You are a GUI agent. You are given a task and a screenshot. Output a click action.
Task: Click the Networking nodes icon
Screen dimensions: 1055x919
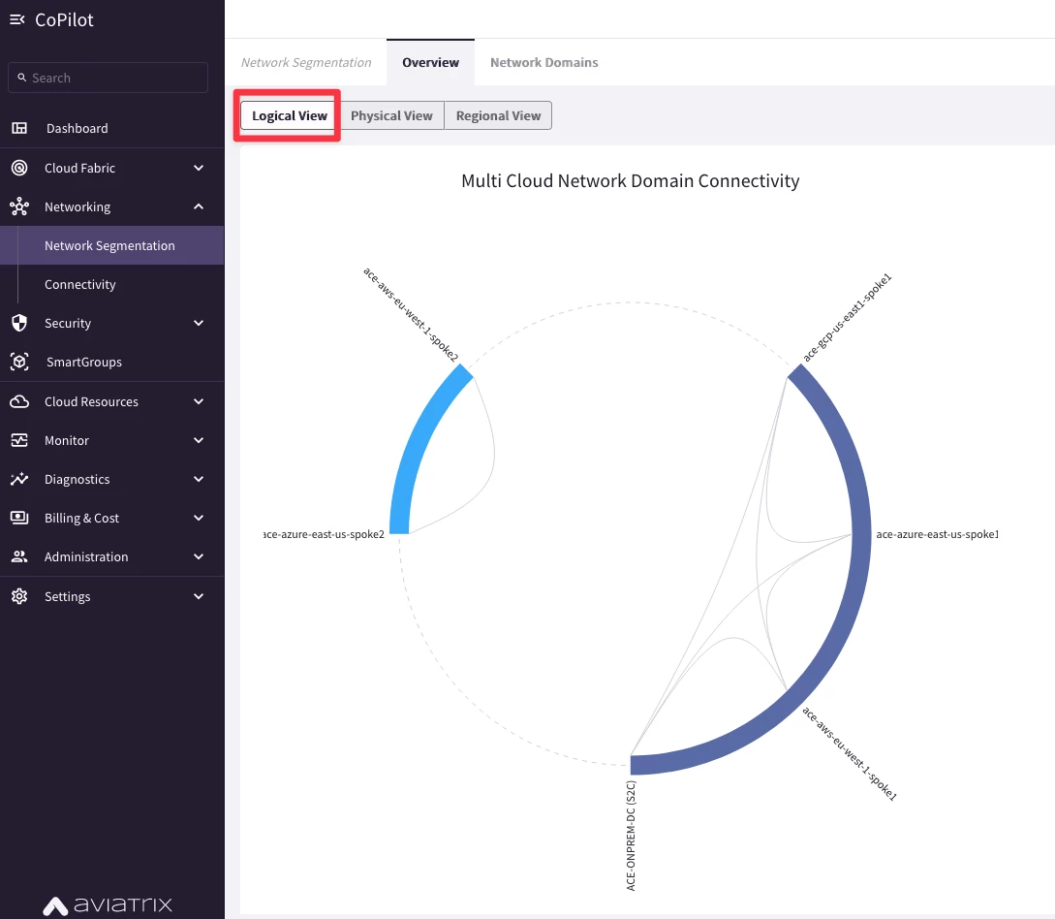[x=19, y=206]
